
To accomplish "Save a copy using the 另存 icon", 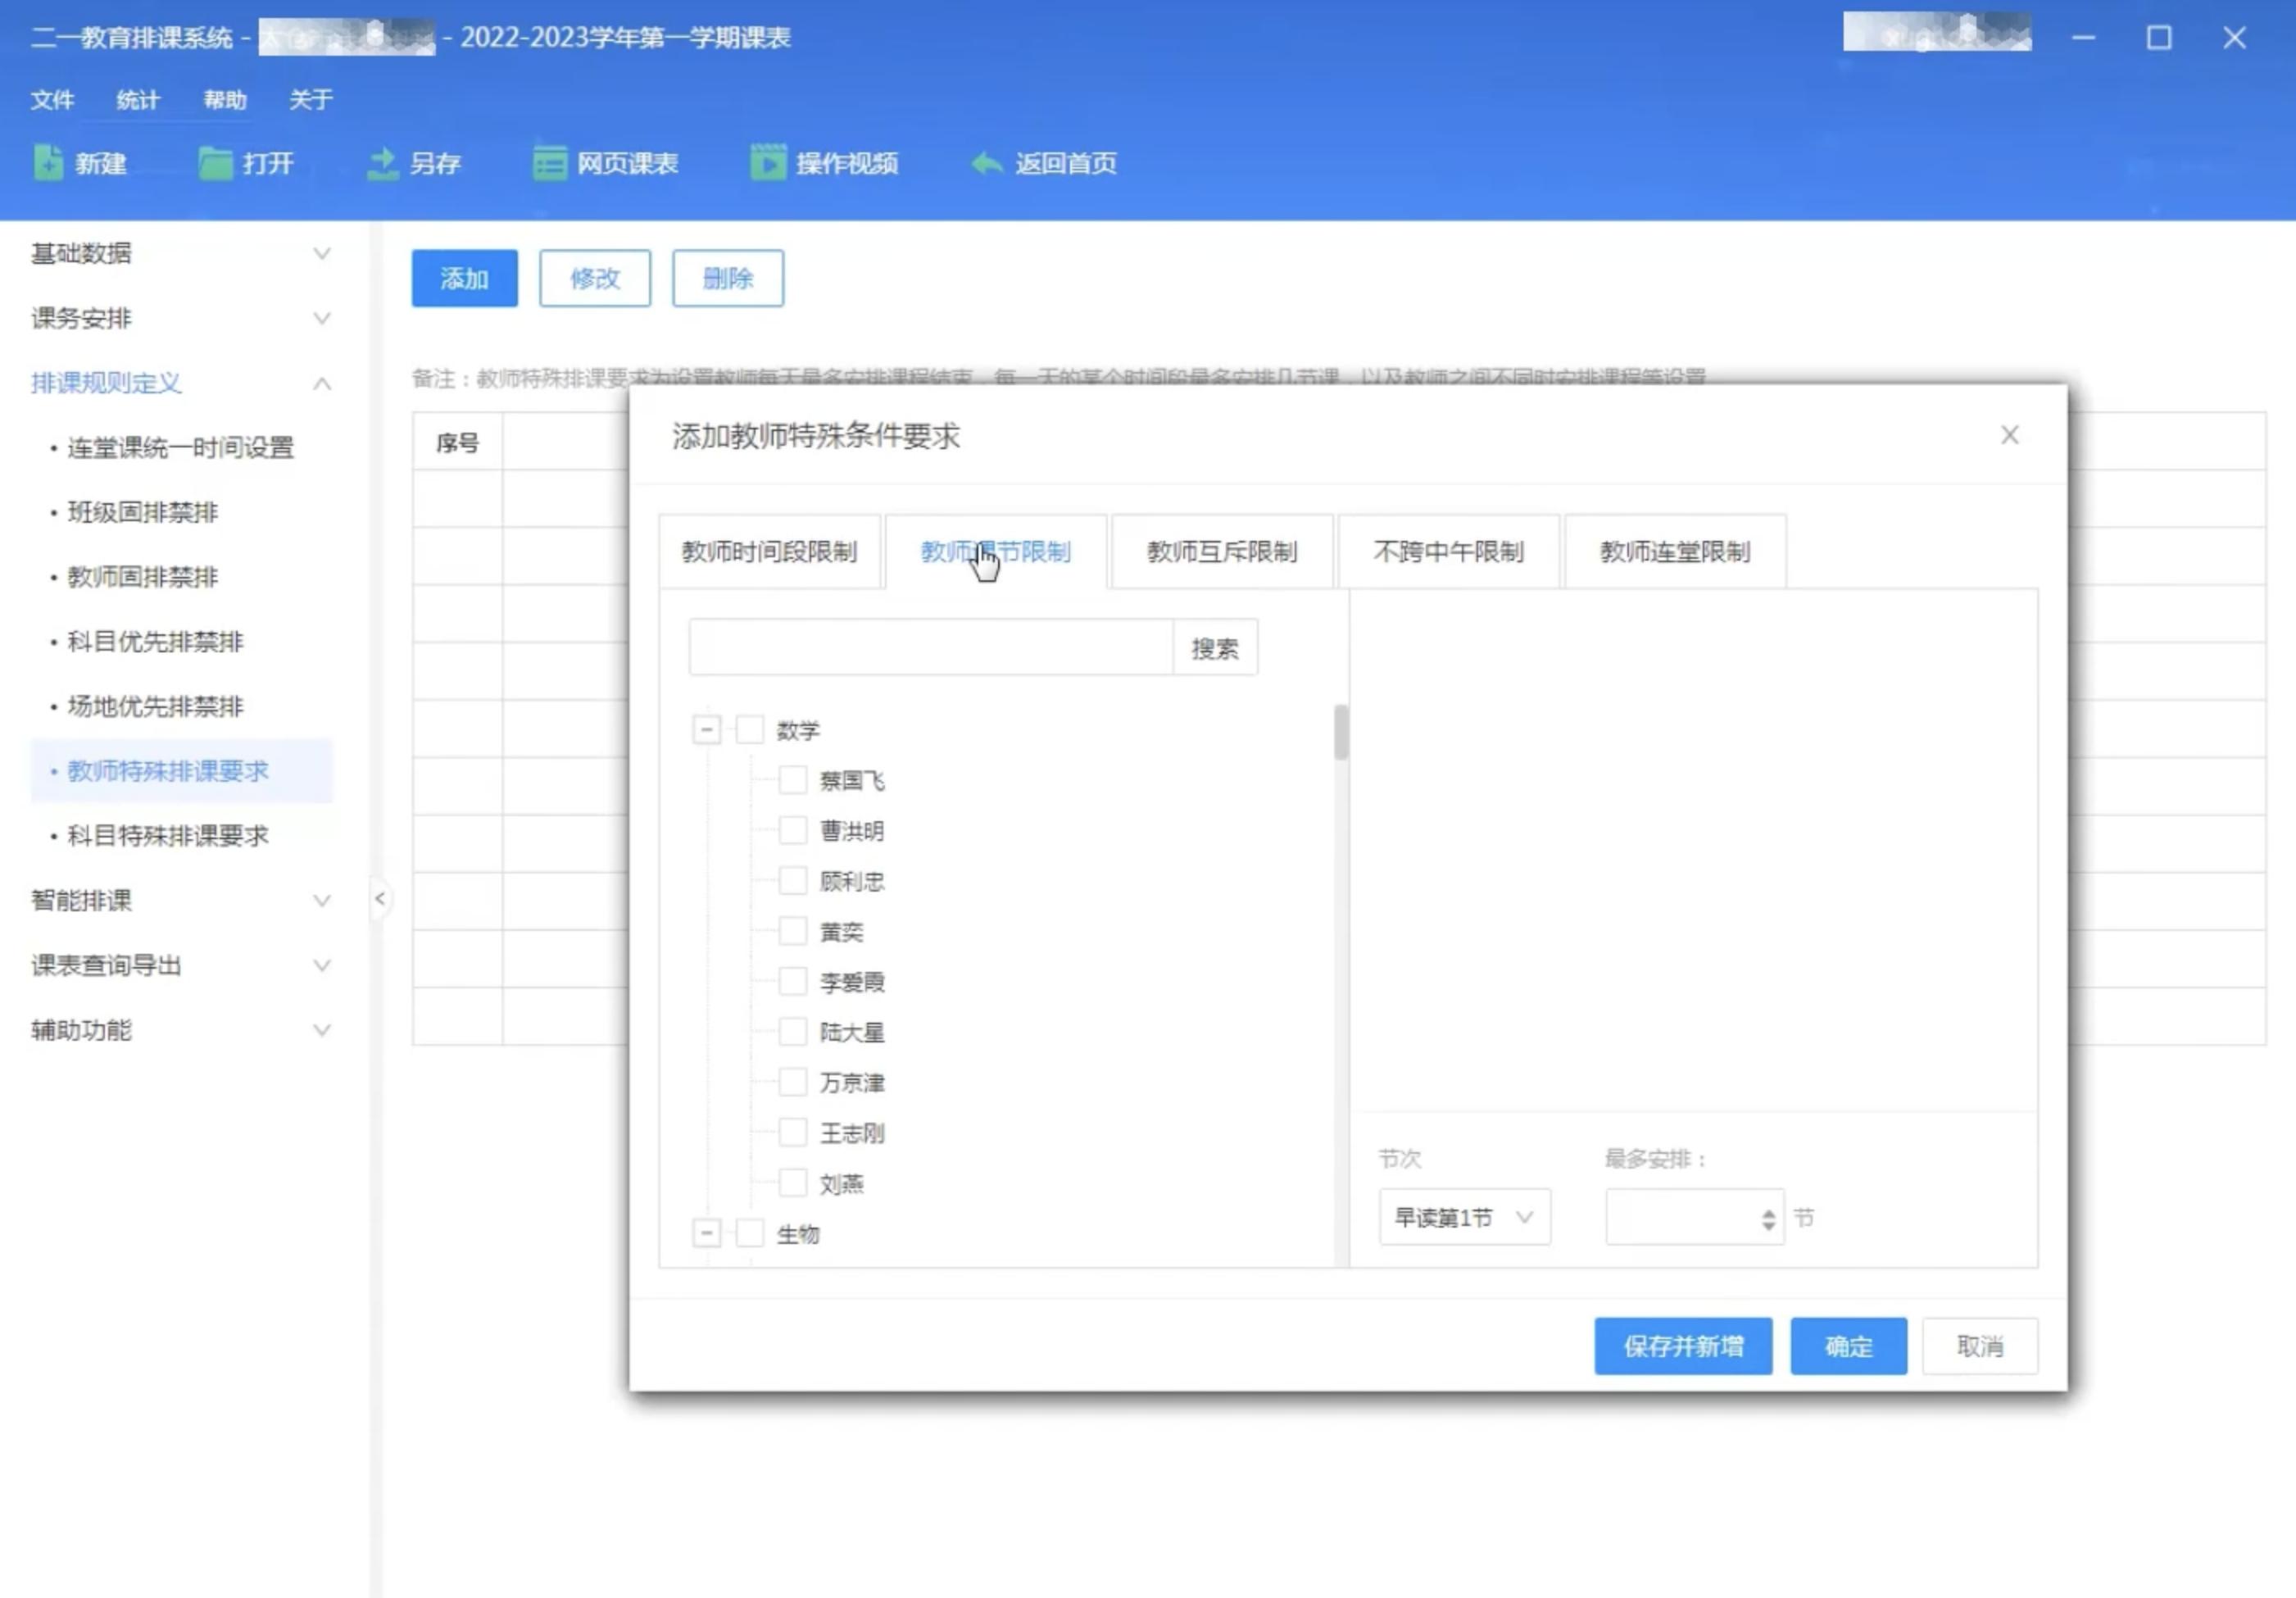I will (x=416, y=163).
